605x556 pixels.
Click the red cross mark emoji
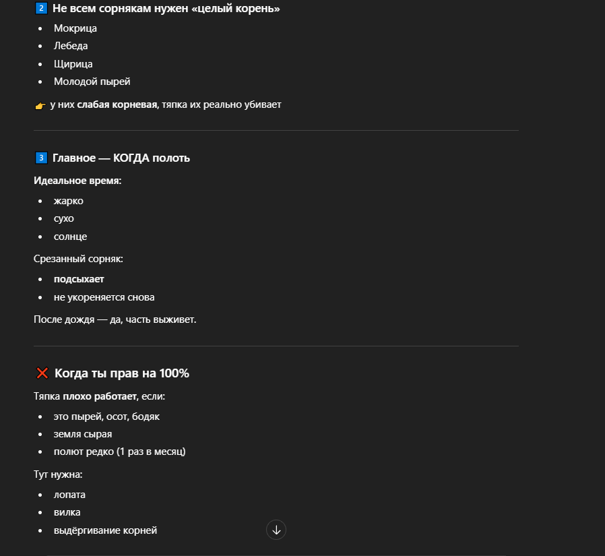coord(42,373)
